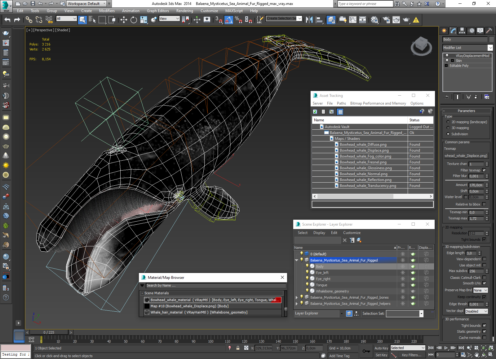Open the Curve Editor toolbar icon
Viewport: 496px width, 359px height.
(x=353, y=20)
